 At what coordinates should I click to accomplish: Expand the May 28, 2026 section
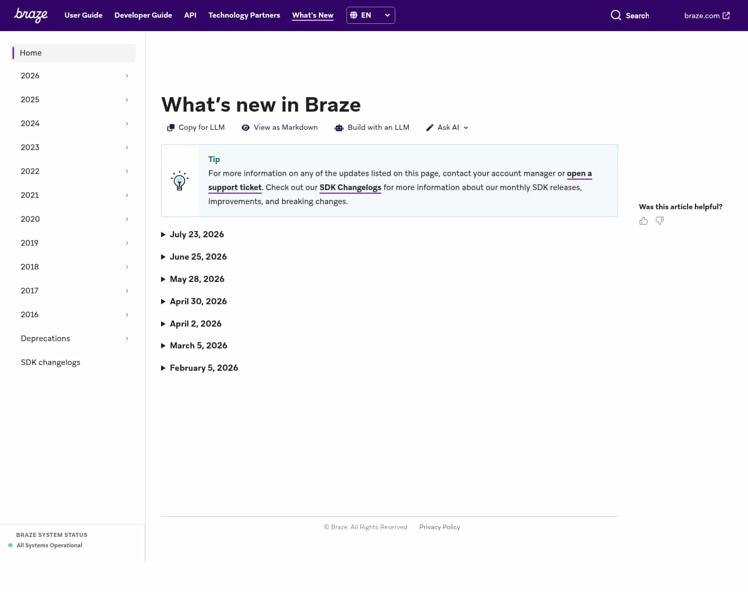tap(193, 279)
